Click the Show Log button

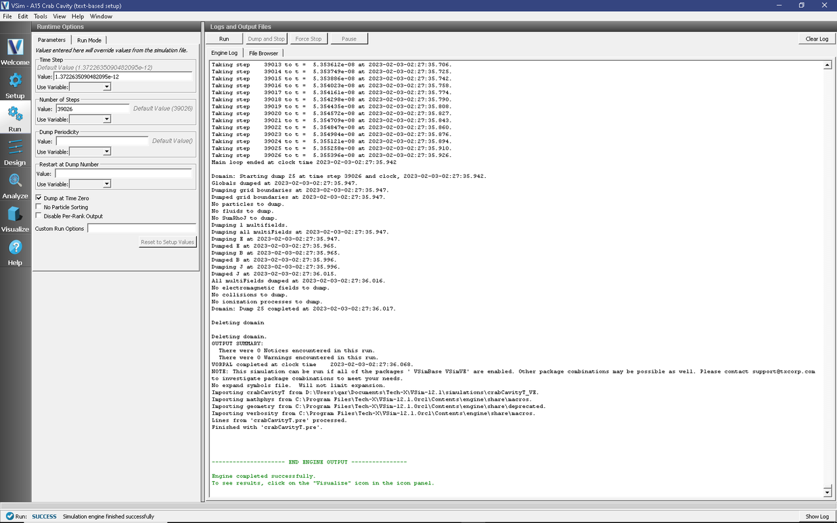pos(817,516)
